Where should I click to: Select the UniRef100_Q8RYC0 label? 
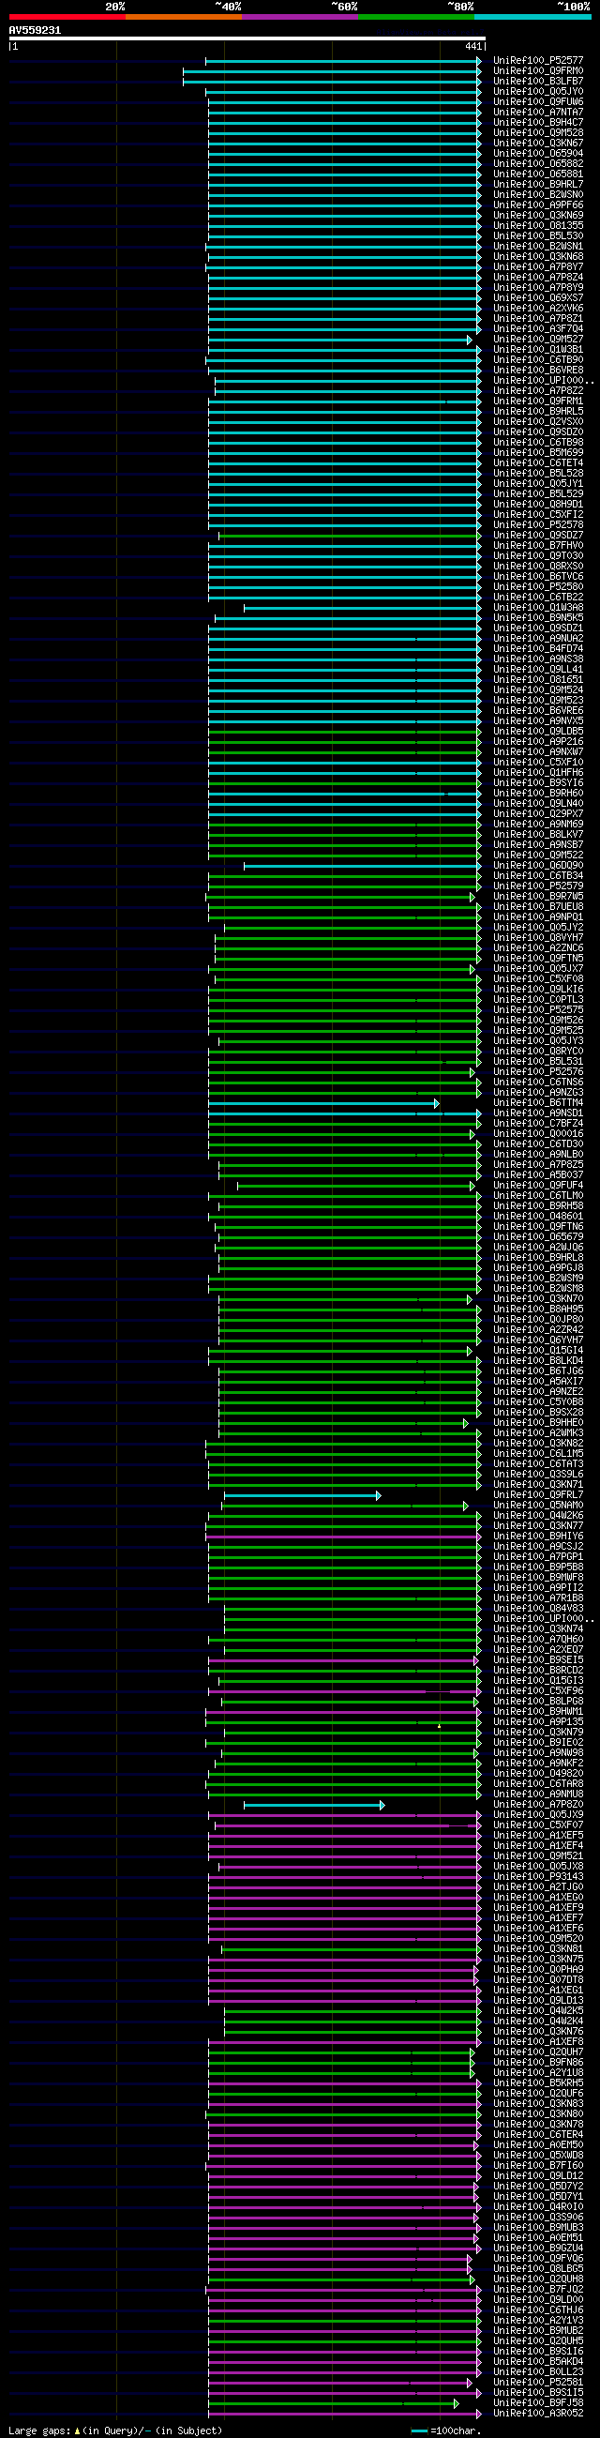click(537, 1052)
